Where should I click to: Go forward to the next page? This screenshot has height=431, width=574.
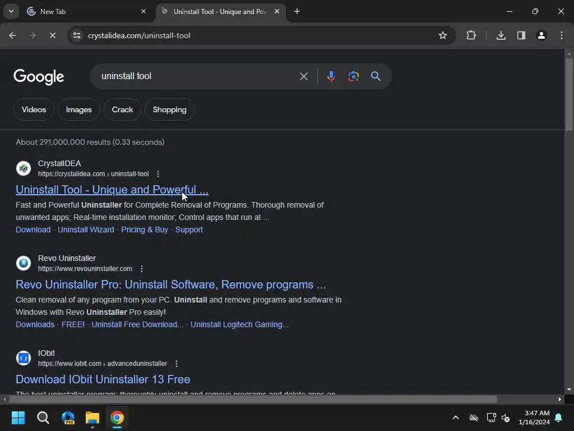33,35
